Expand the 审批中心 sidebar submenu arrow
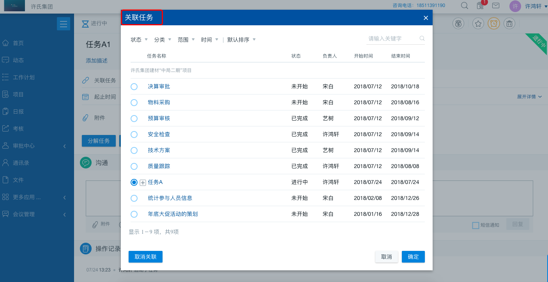 tap(65, 146)
